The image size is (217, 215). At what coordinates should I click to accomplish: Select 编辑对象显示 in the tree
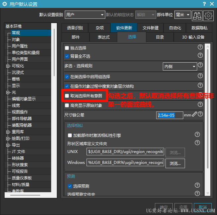tap(24, 99)
